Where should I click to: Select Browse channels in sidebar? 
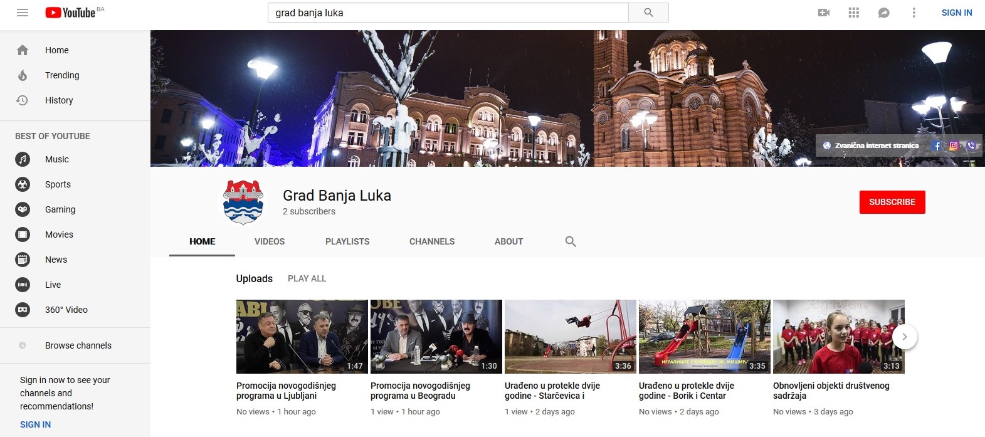click(78, 345)
